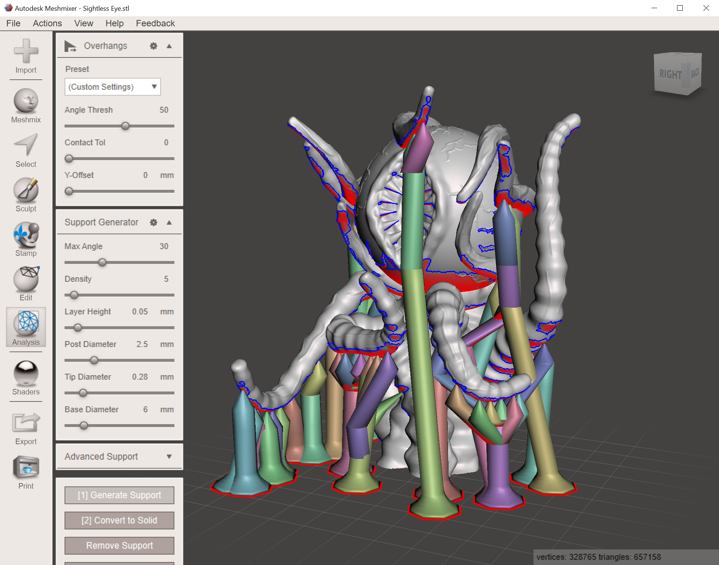Maximize the Meshmixer window

(680, 8)
